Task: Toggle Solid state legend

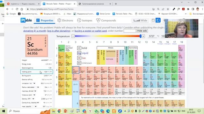Action: (82, 48)
